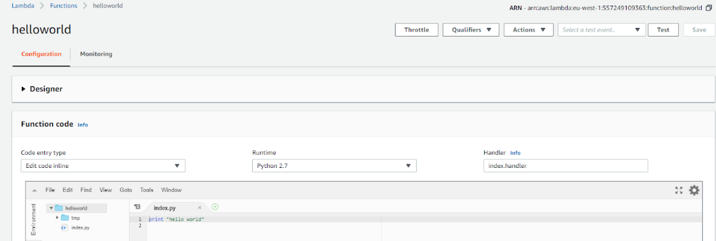716x241 pixels.
Task: Open the Actions dropdown
Action: (529, 30)
